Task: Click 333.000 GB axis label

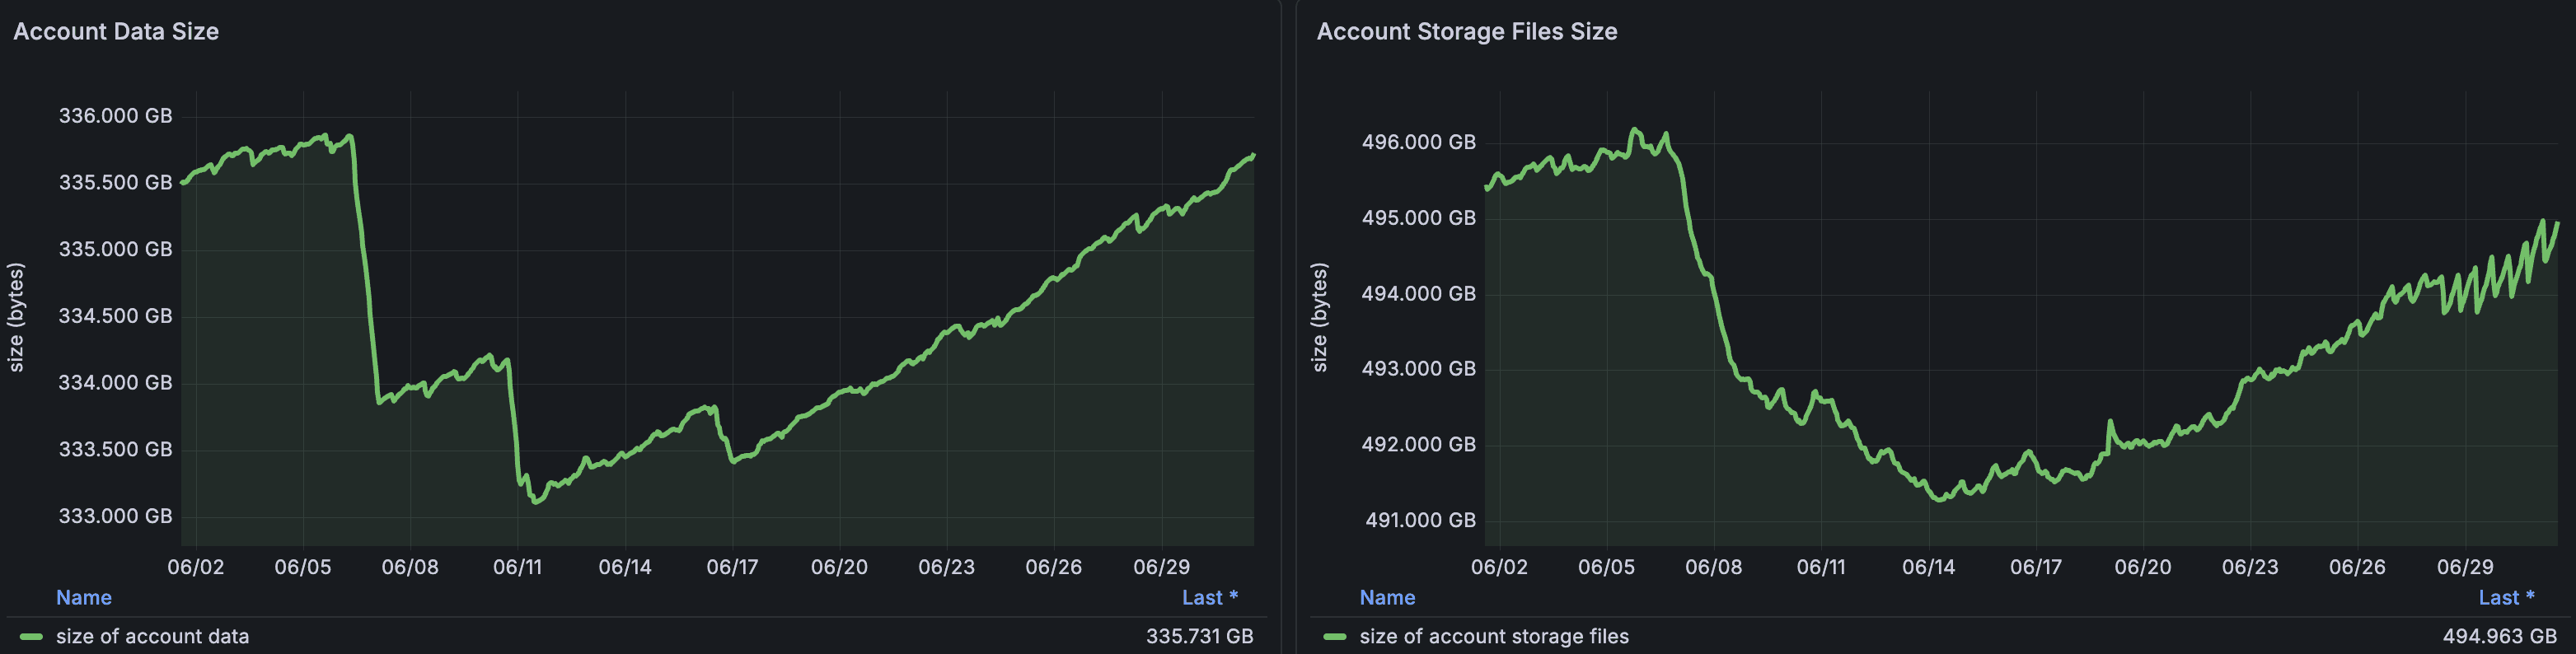Action: pyautogui.click(x=115, y=517)
